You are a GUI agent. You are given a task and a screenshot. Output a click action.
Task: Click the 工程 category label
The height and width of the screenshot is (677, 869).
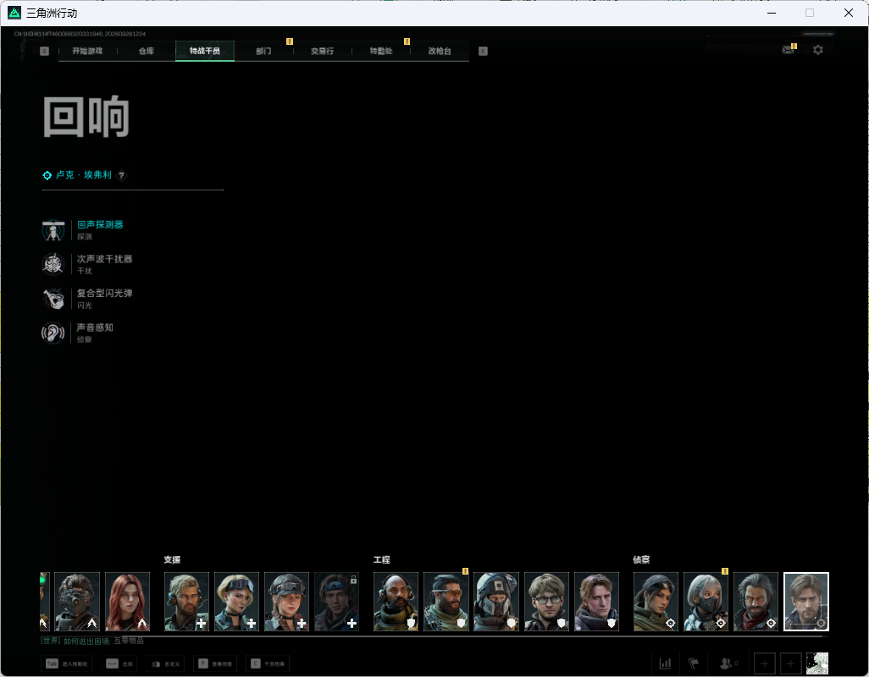click(382, 559)
